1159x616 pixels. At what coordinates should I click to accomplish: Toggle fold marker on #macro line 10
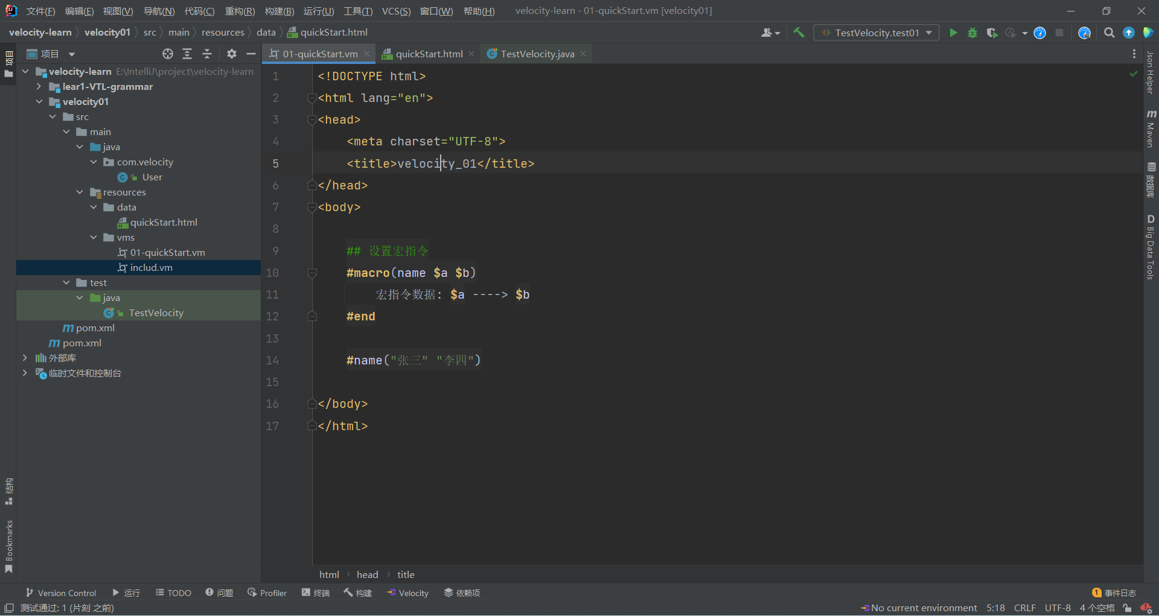(x=312, y=273)
